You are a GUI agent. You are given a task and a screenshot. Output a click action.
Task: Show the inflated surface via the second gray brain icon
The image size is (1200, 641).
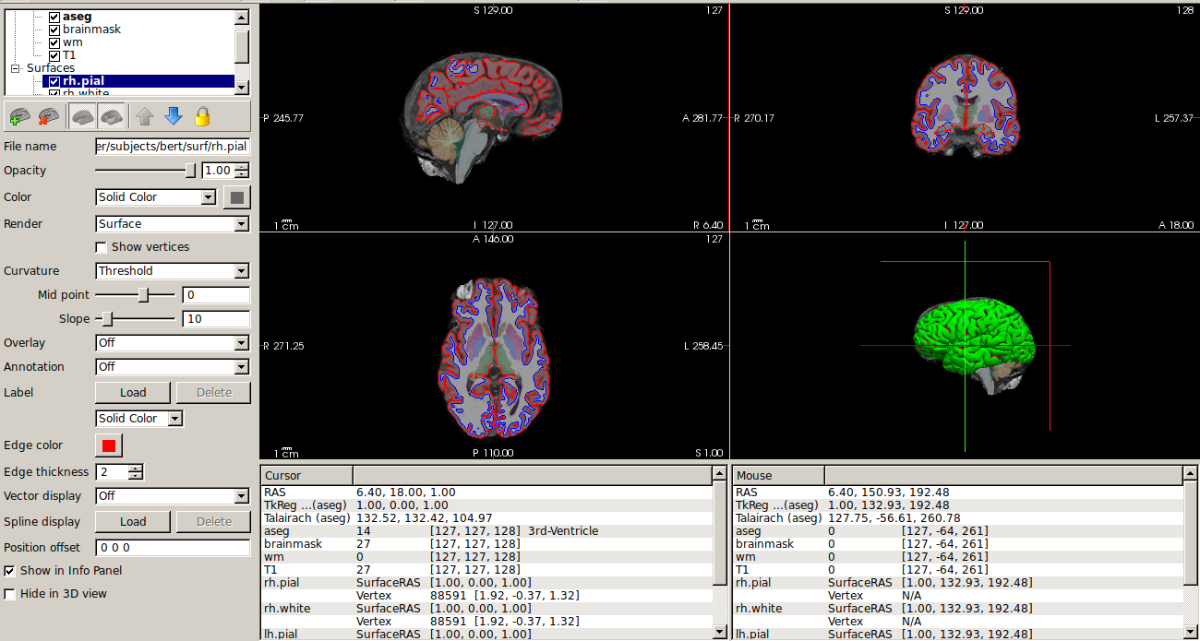[x=113, y=117]
